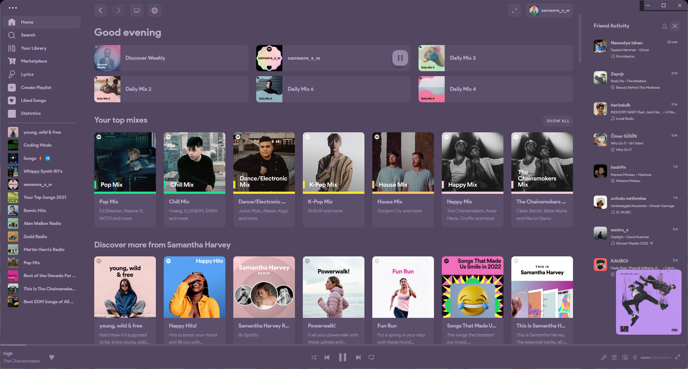Open the Home page in sidebar
This screenshot has height=369, width=688.
(42, 22)
